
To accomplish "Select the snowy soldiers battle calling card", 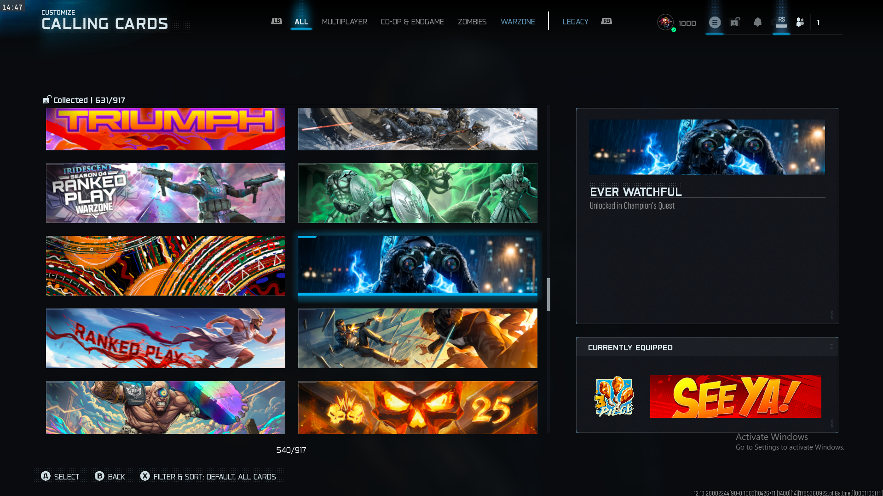I will (418, 129).
